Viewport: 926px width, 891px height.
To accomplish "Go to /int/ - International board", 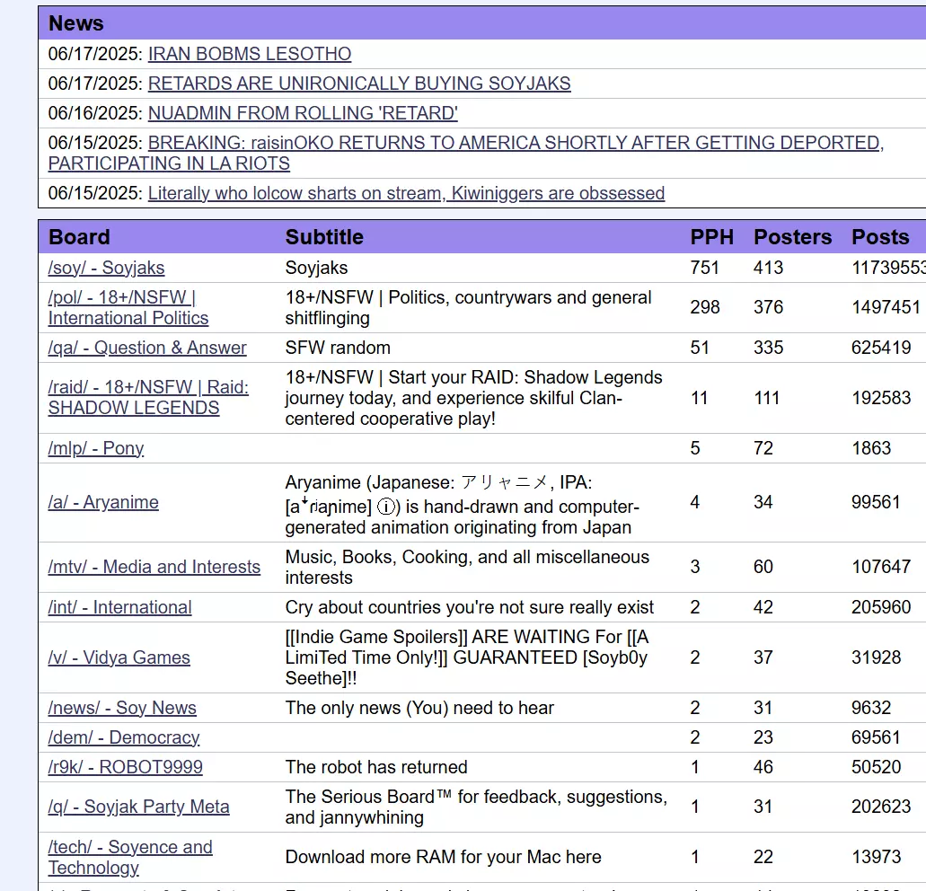I will pyautogui.click(x=119, y=607).
